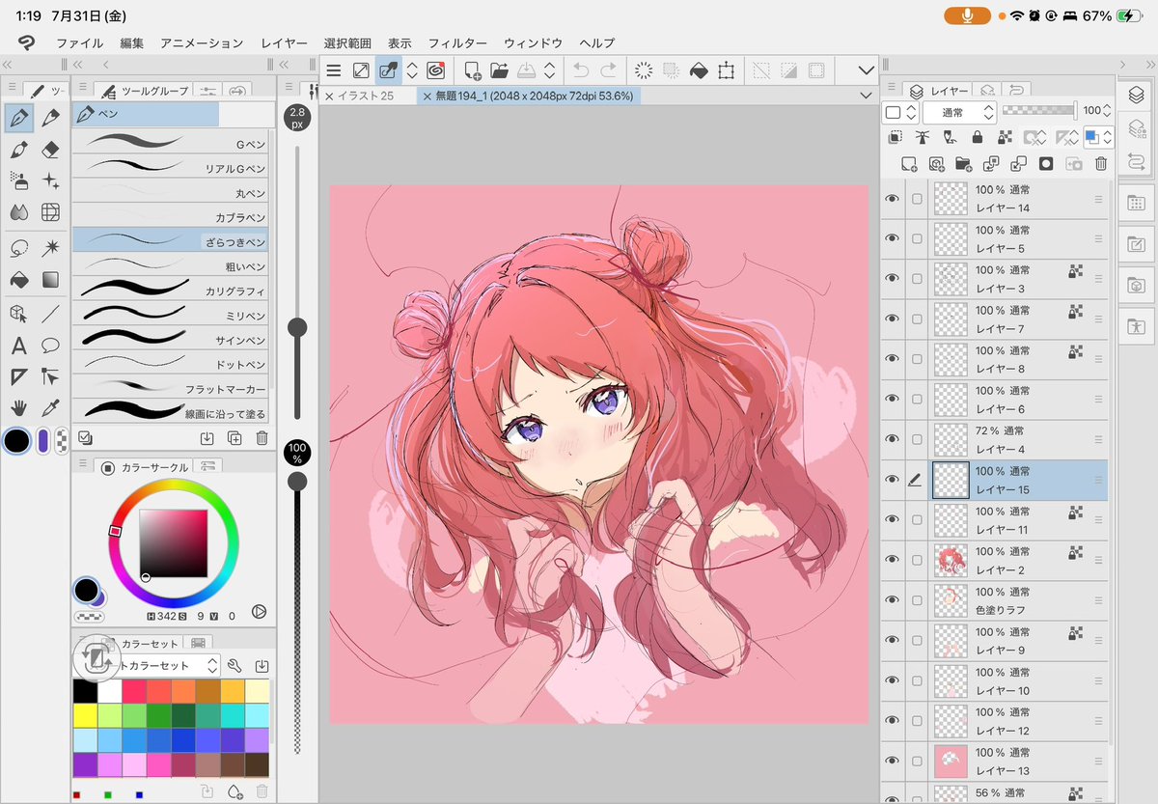Toggle visibility of レイヤー 13
Viewport: 1158px width, 804px height.
click(892, 762)
